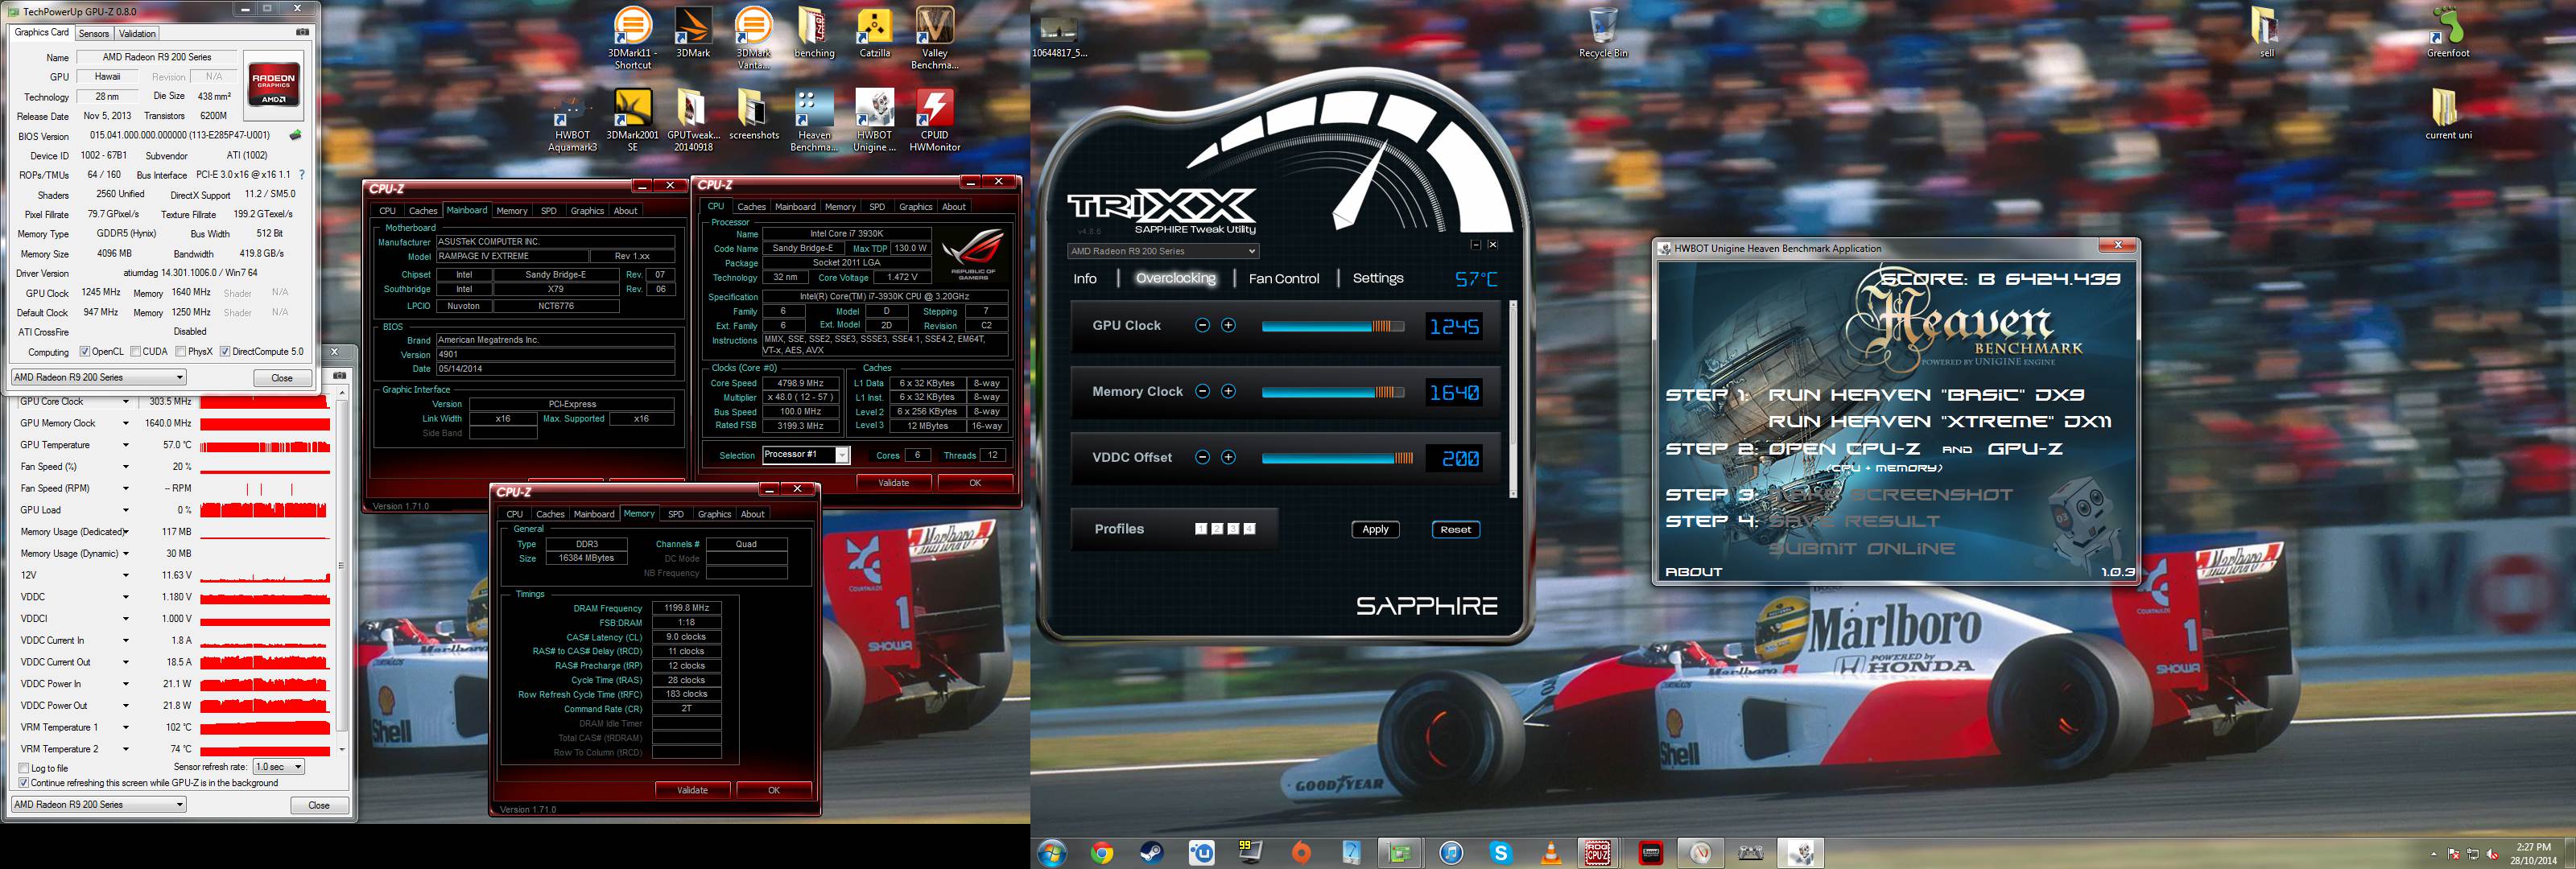The height and width of the screenshot is (869, 2576).
Task: Open the Recycle Bin icon
Action: click(1603, 32)
